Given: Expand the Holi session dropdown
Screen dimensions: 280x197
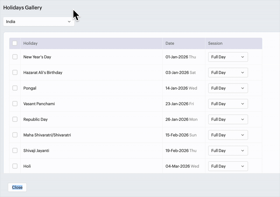Looking at the screenshot, I should (228, 166).
